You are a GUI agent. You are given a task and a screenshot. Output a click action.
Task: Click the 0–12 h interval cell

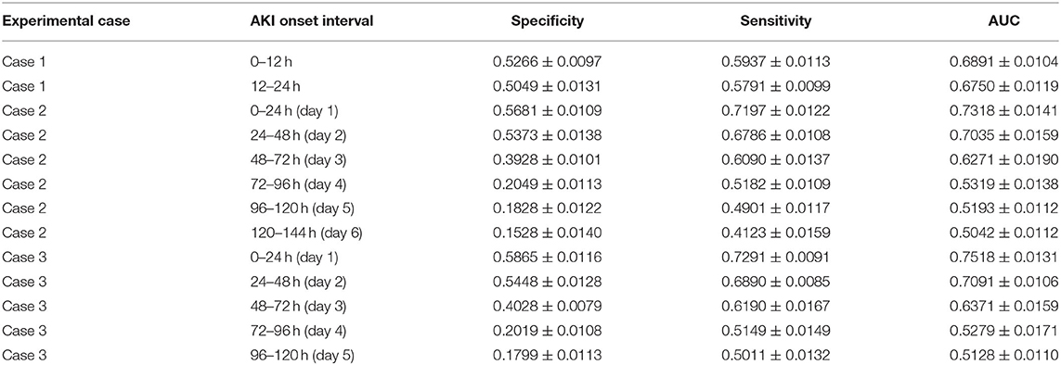coord(268,61)
